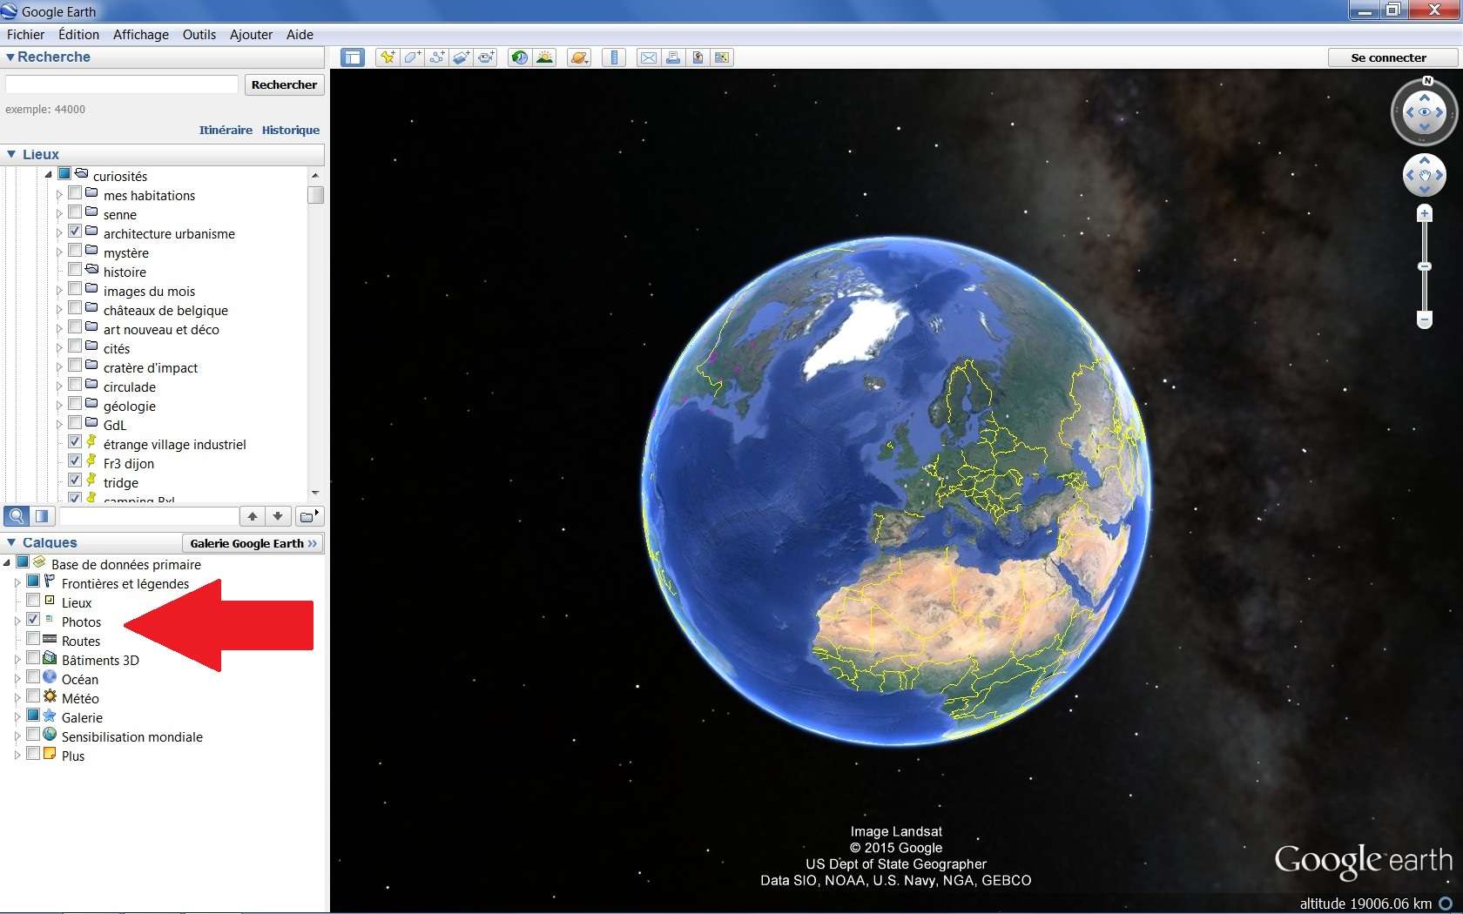This screenshot has width=1463, height=914.
Task: Open the Édition menu
Action: pyautogui.click(x=78, y=35)
